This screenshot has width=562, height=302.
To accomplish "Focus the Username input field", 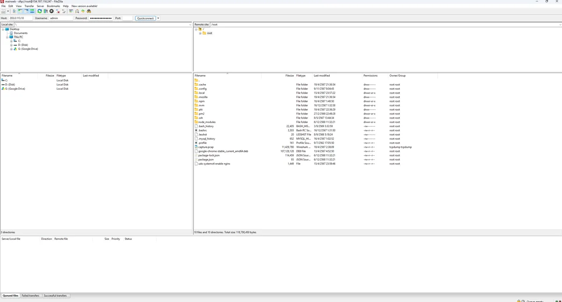I will click(61, 18).
